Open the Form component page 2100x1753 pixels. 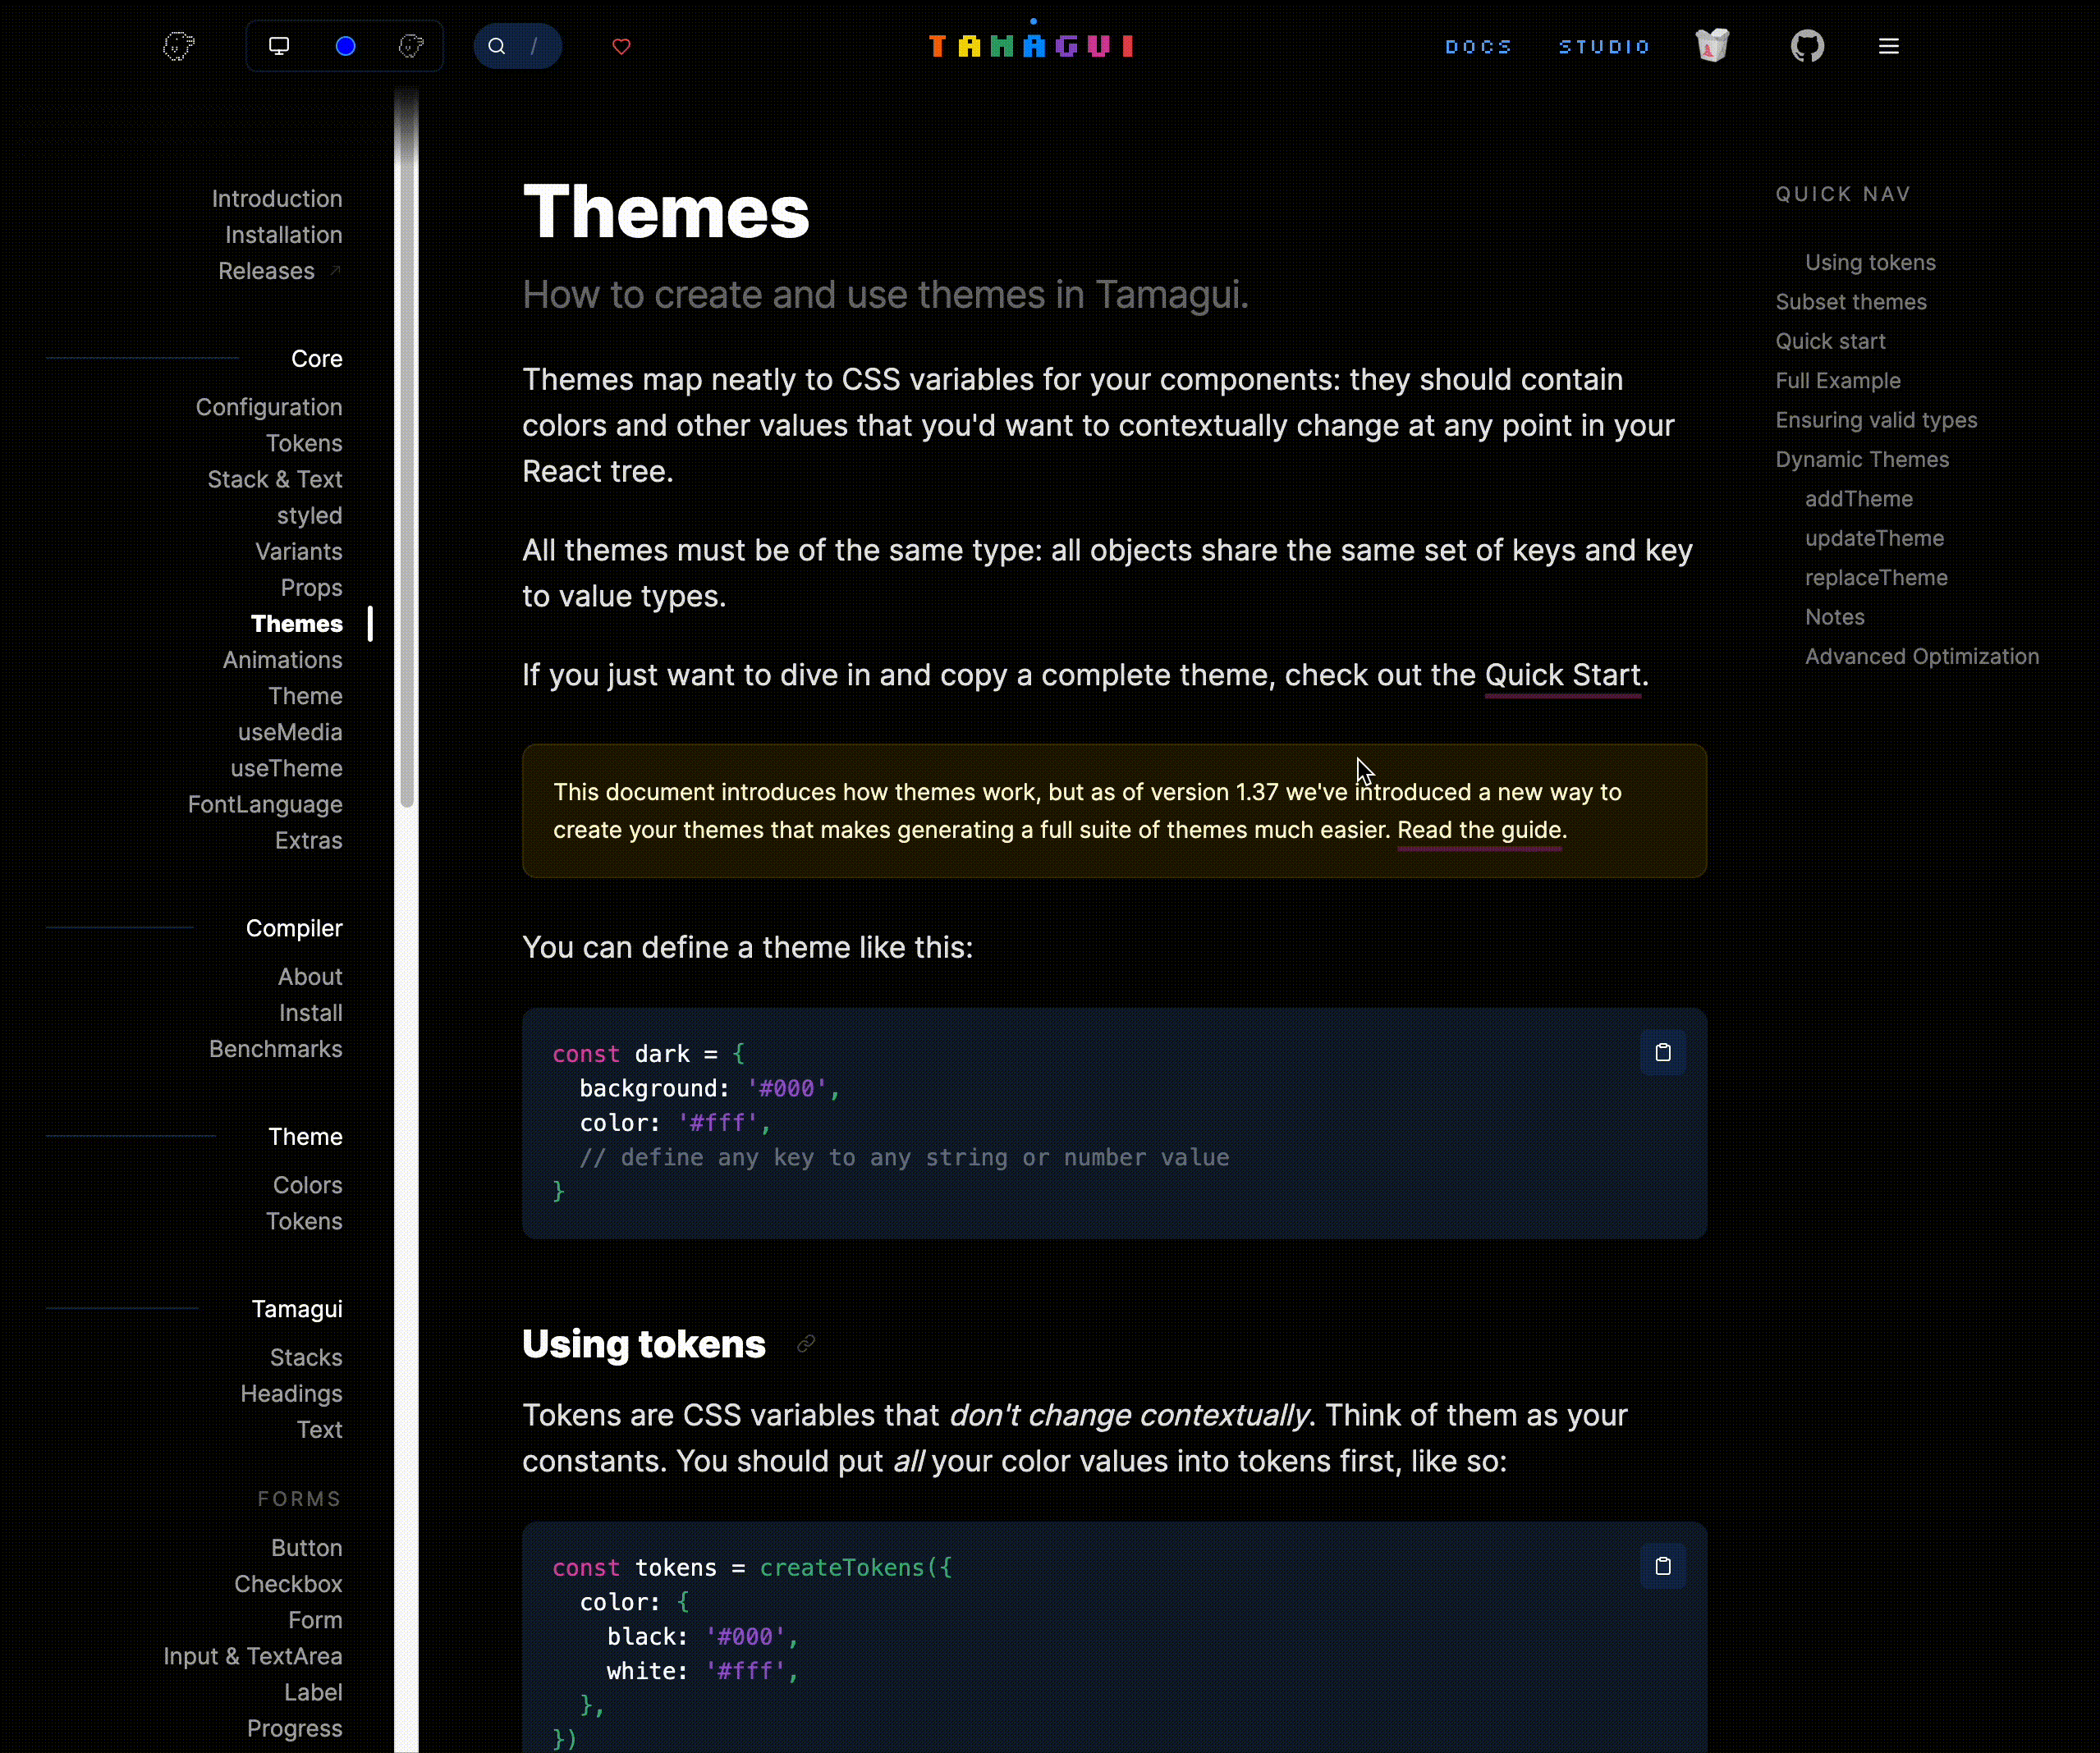[315, 1620]
